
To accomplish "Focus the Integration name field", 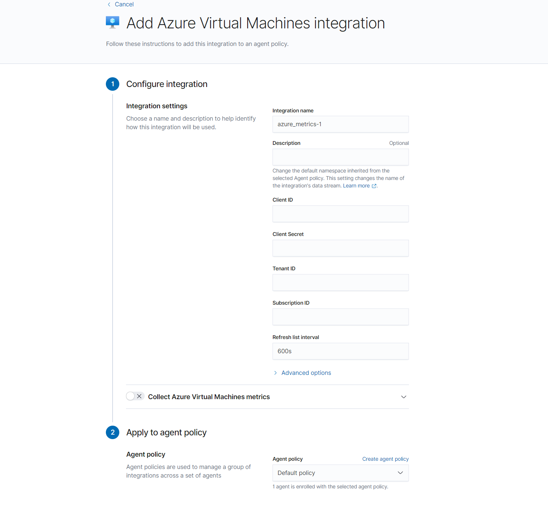I will [341, 124].
